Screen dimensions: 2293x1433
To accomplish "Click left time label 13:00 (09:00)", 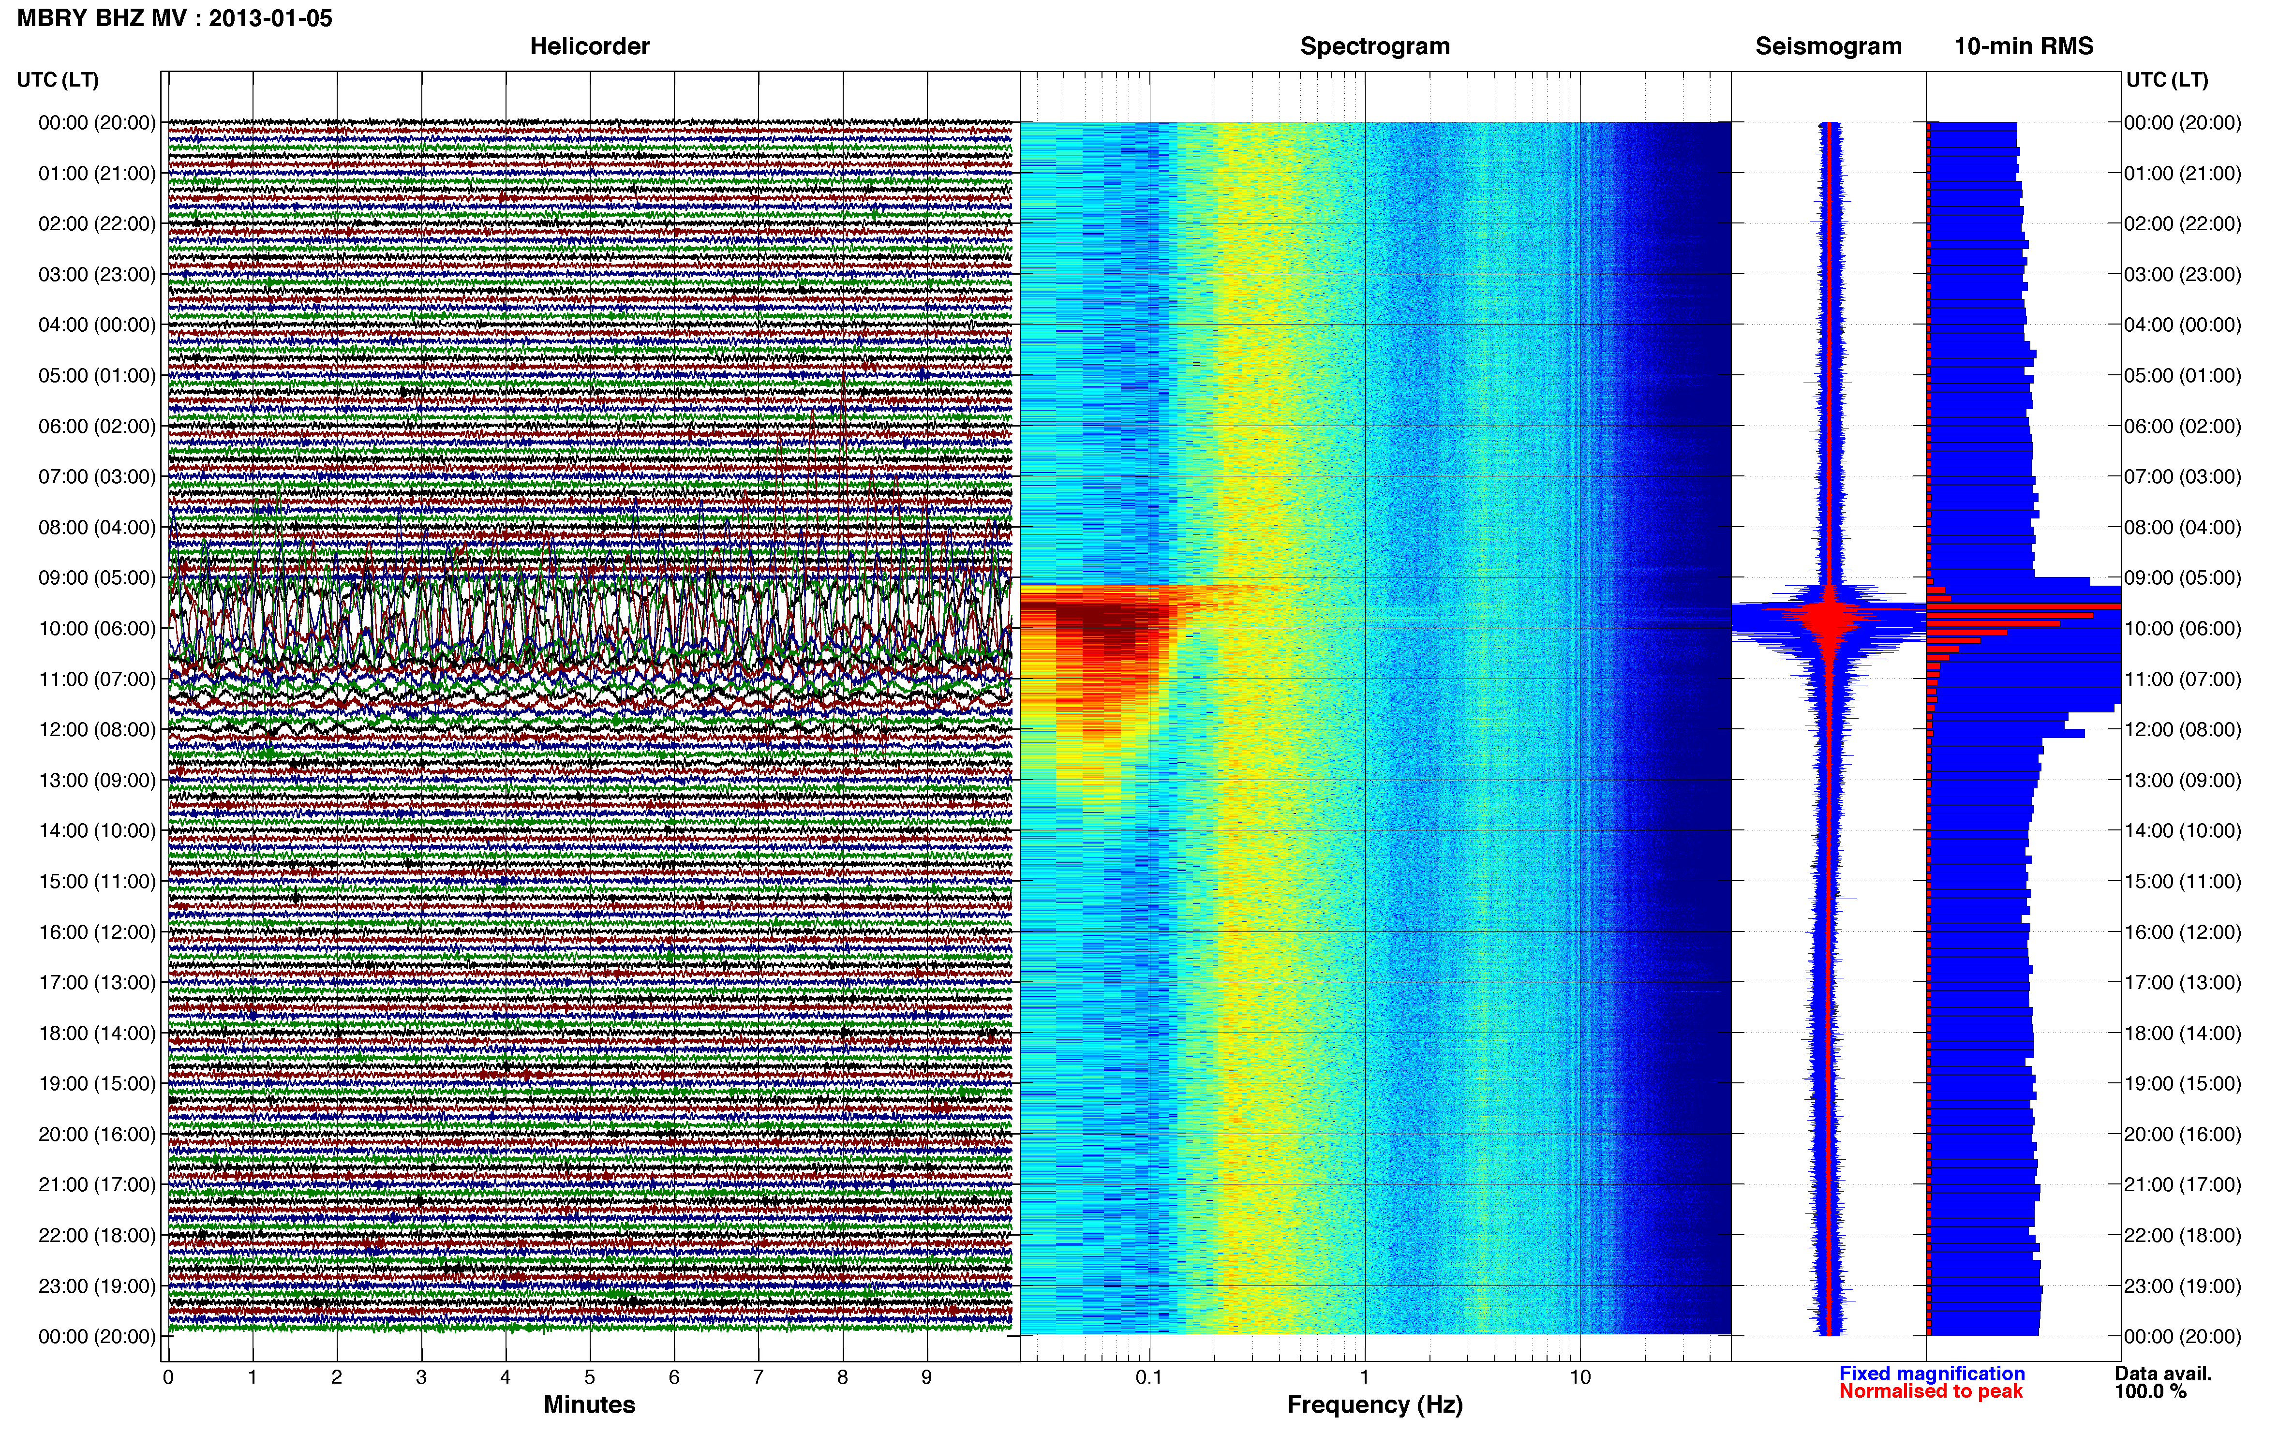I will (x=97, y=780).
